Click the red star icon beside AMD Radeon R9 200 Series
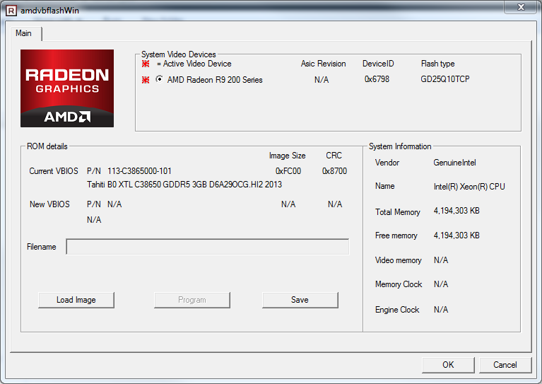 [x=146, y=80]
